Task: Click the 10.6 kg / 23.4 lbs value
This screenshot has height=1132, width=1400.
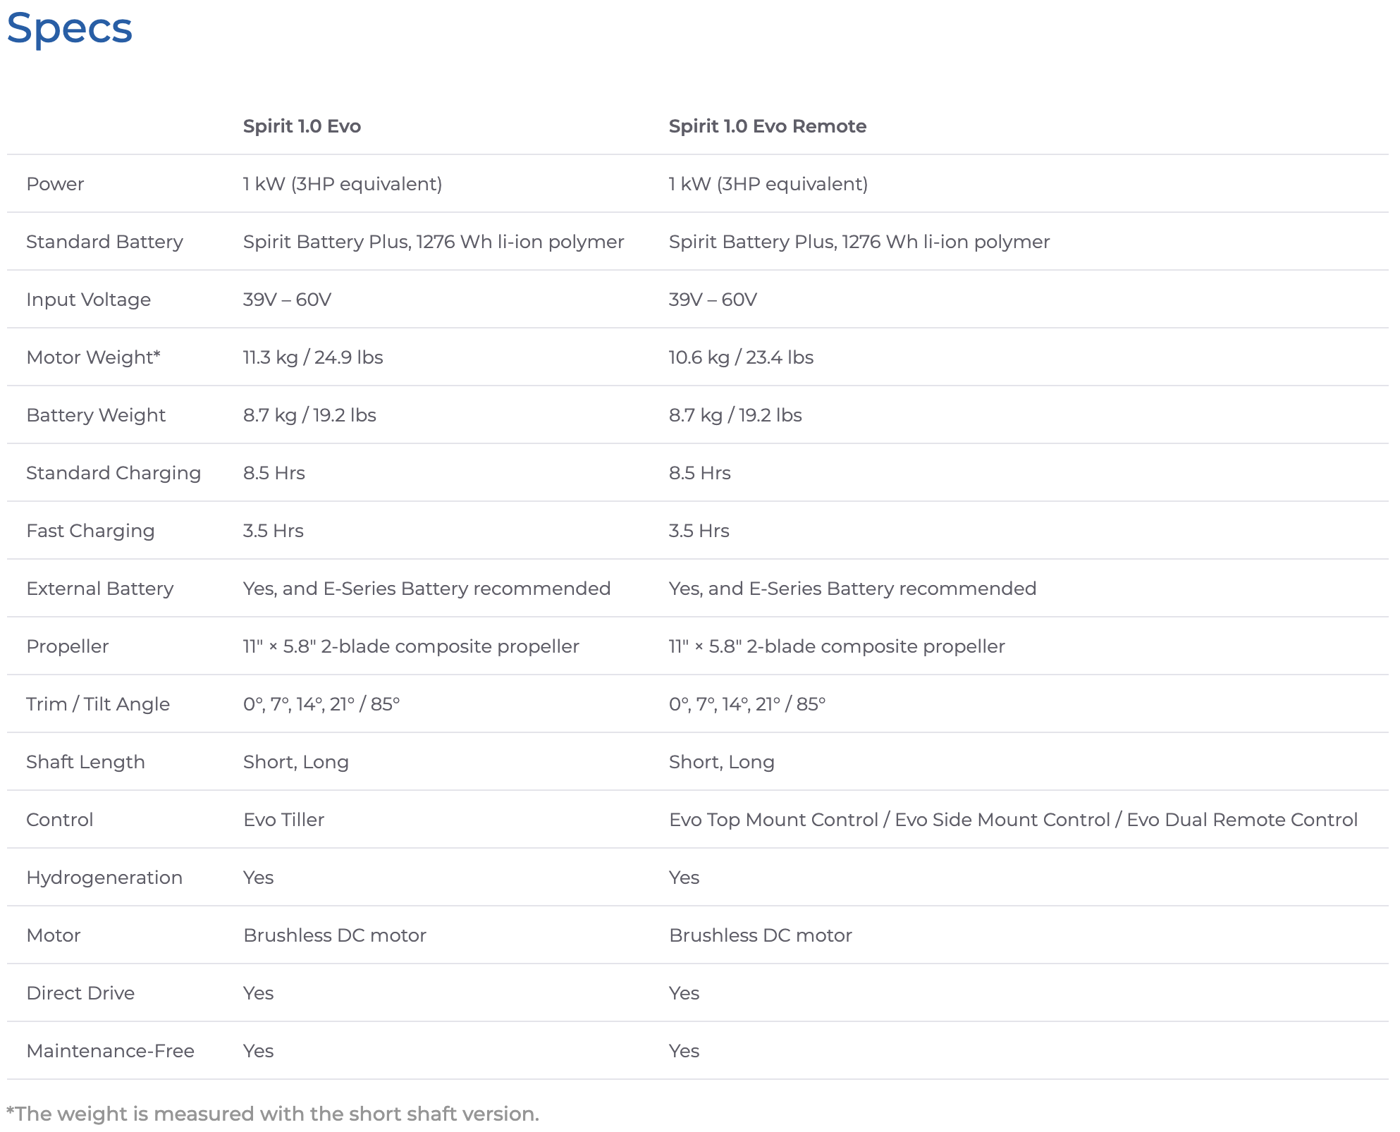Action: (x=741, y=357)
